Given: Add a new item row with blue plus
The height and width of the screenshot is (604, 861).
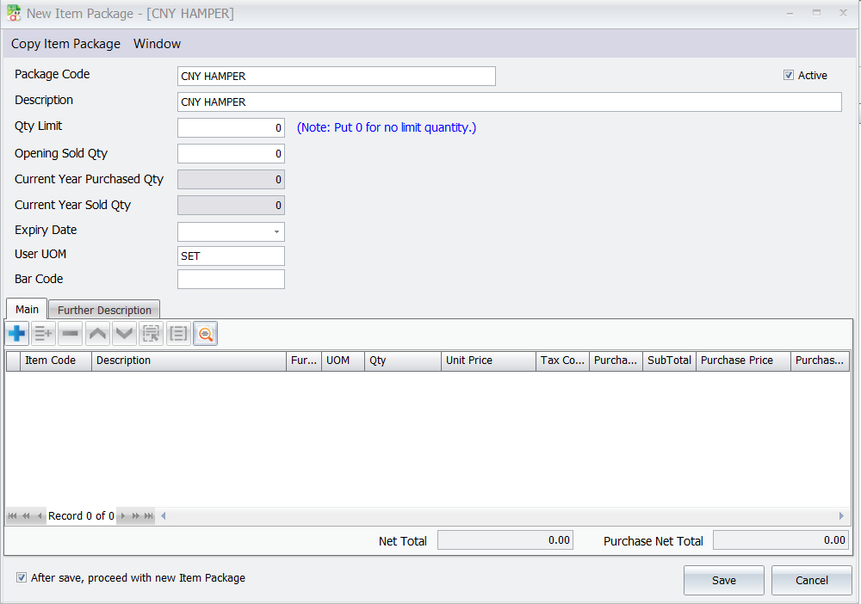Looking at the screenshot, I should point(16,333).
